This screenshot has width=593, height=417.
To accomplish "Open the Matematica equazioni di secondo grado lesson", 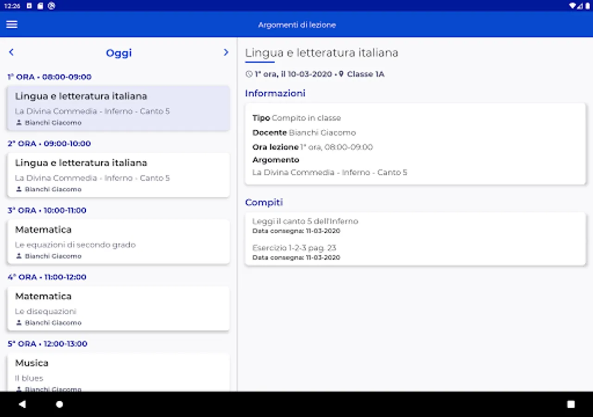I will point(119,242).
